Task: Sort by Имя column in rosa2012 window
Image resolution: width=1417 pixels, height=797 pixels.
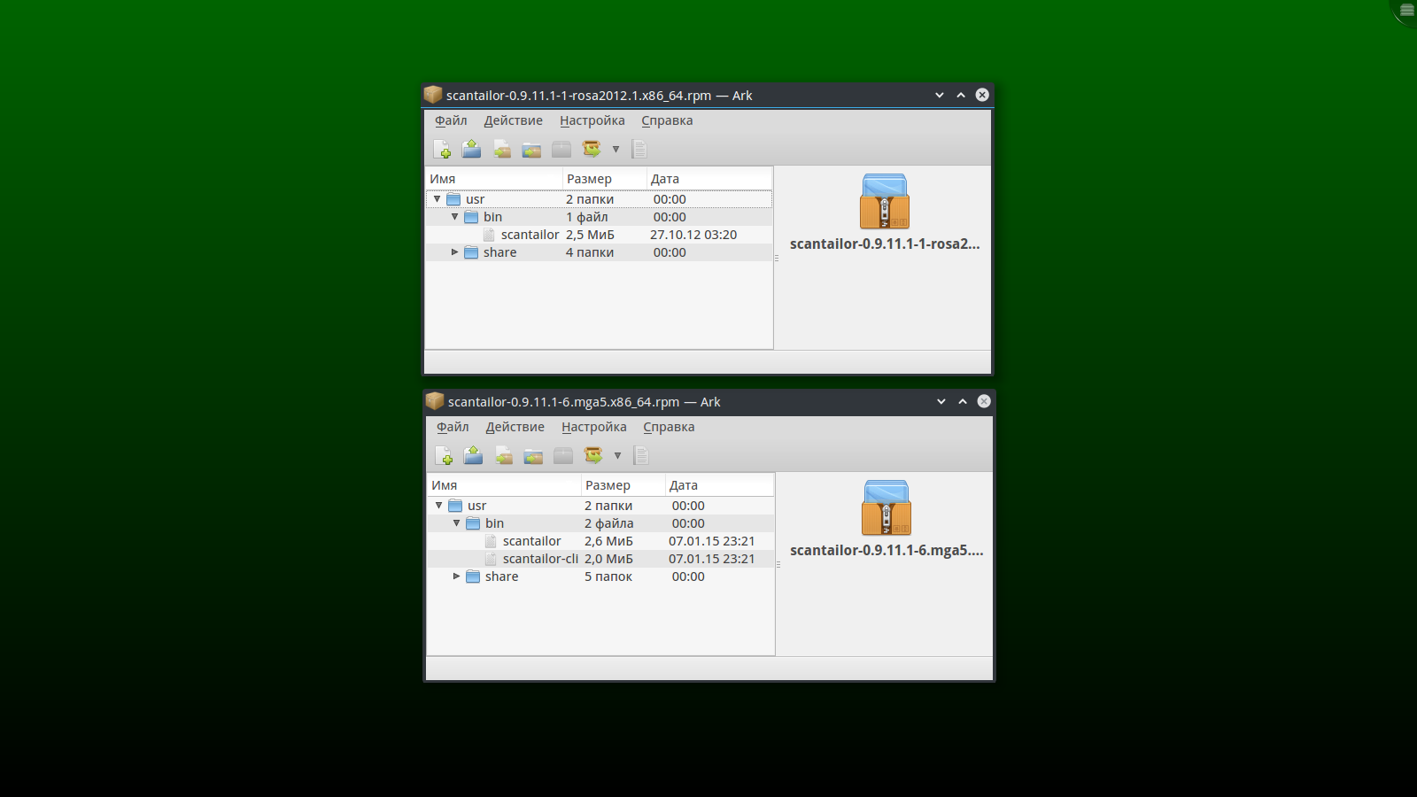Action: coord(494,179)
